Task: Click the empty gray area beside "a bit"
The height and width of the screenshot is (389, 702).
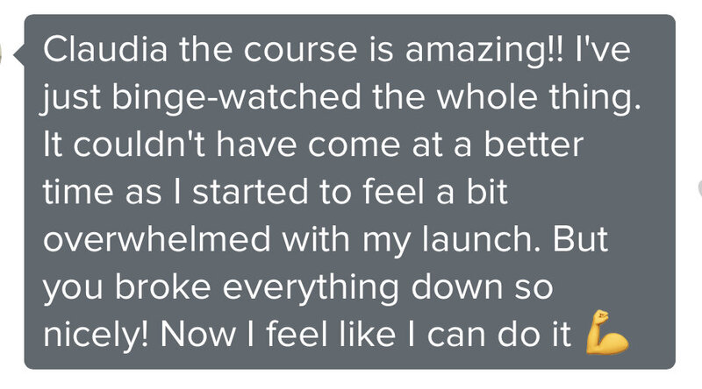Action: point(591,192)
